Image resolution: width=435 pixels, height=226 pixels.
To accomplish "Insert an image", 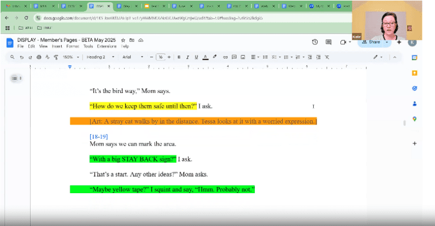I will click(243, 57).
